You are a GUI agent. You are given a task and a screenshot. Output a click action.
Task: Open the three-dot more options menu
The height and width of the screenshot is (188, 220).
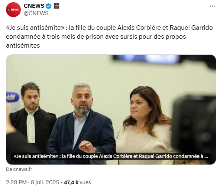tap(213, 6)
